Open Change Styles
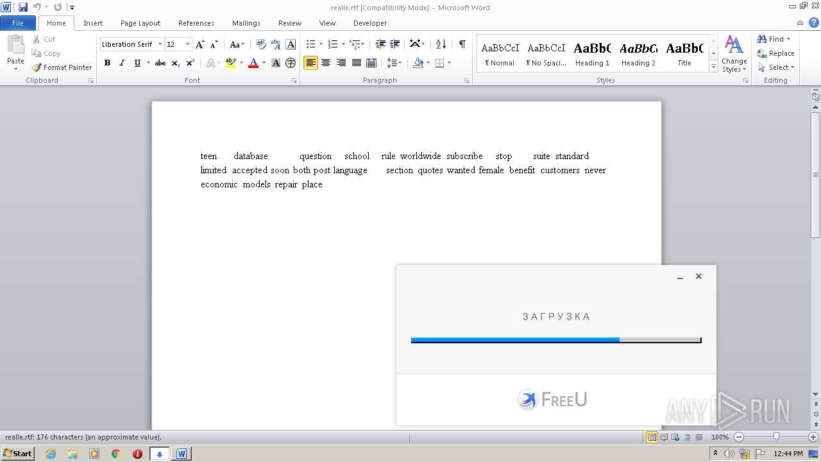 point(734,54)
